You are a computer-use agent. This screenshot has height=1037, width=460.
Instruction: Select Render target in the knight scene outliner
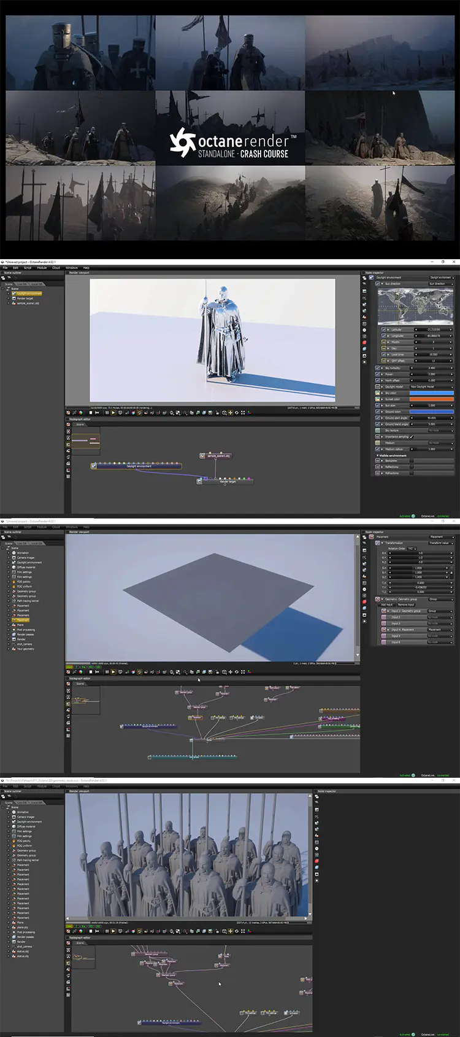point(25,298)
